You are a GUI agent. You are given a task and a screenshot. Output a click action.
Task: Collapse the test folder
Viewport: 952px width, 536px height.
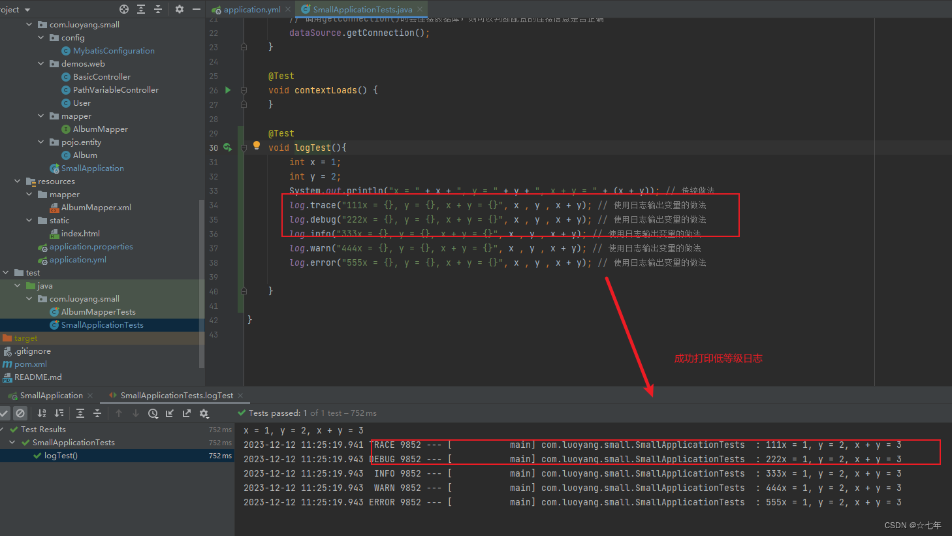5,273
